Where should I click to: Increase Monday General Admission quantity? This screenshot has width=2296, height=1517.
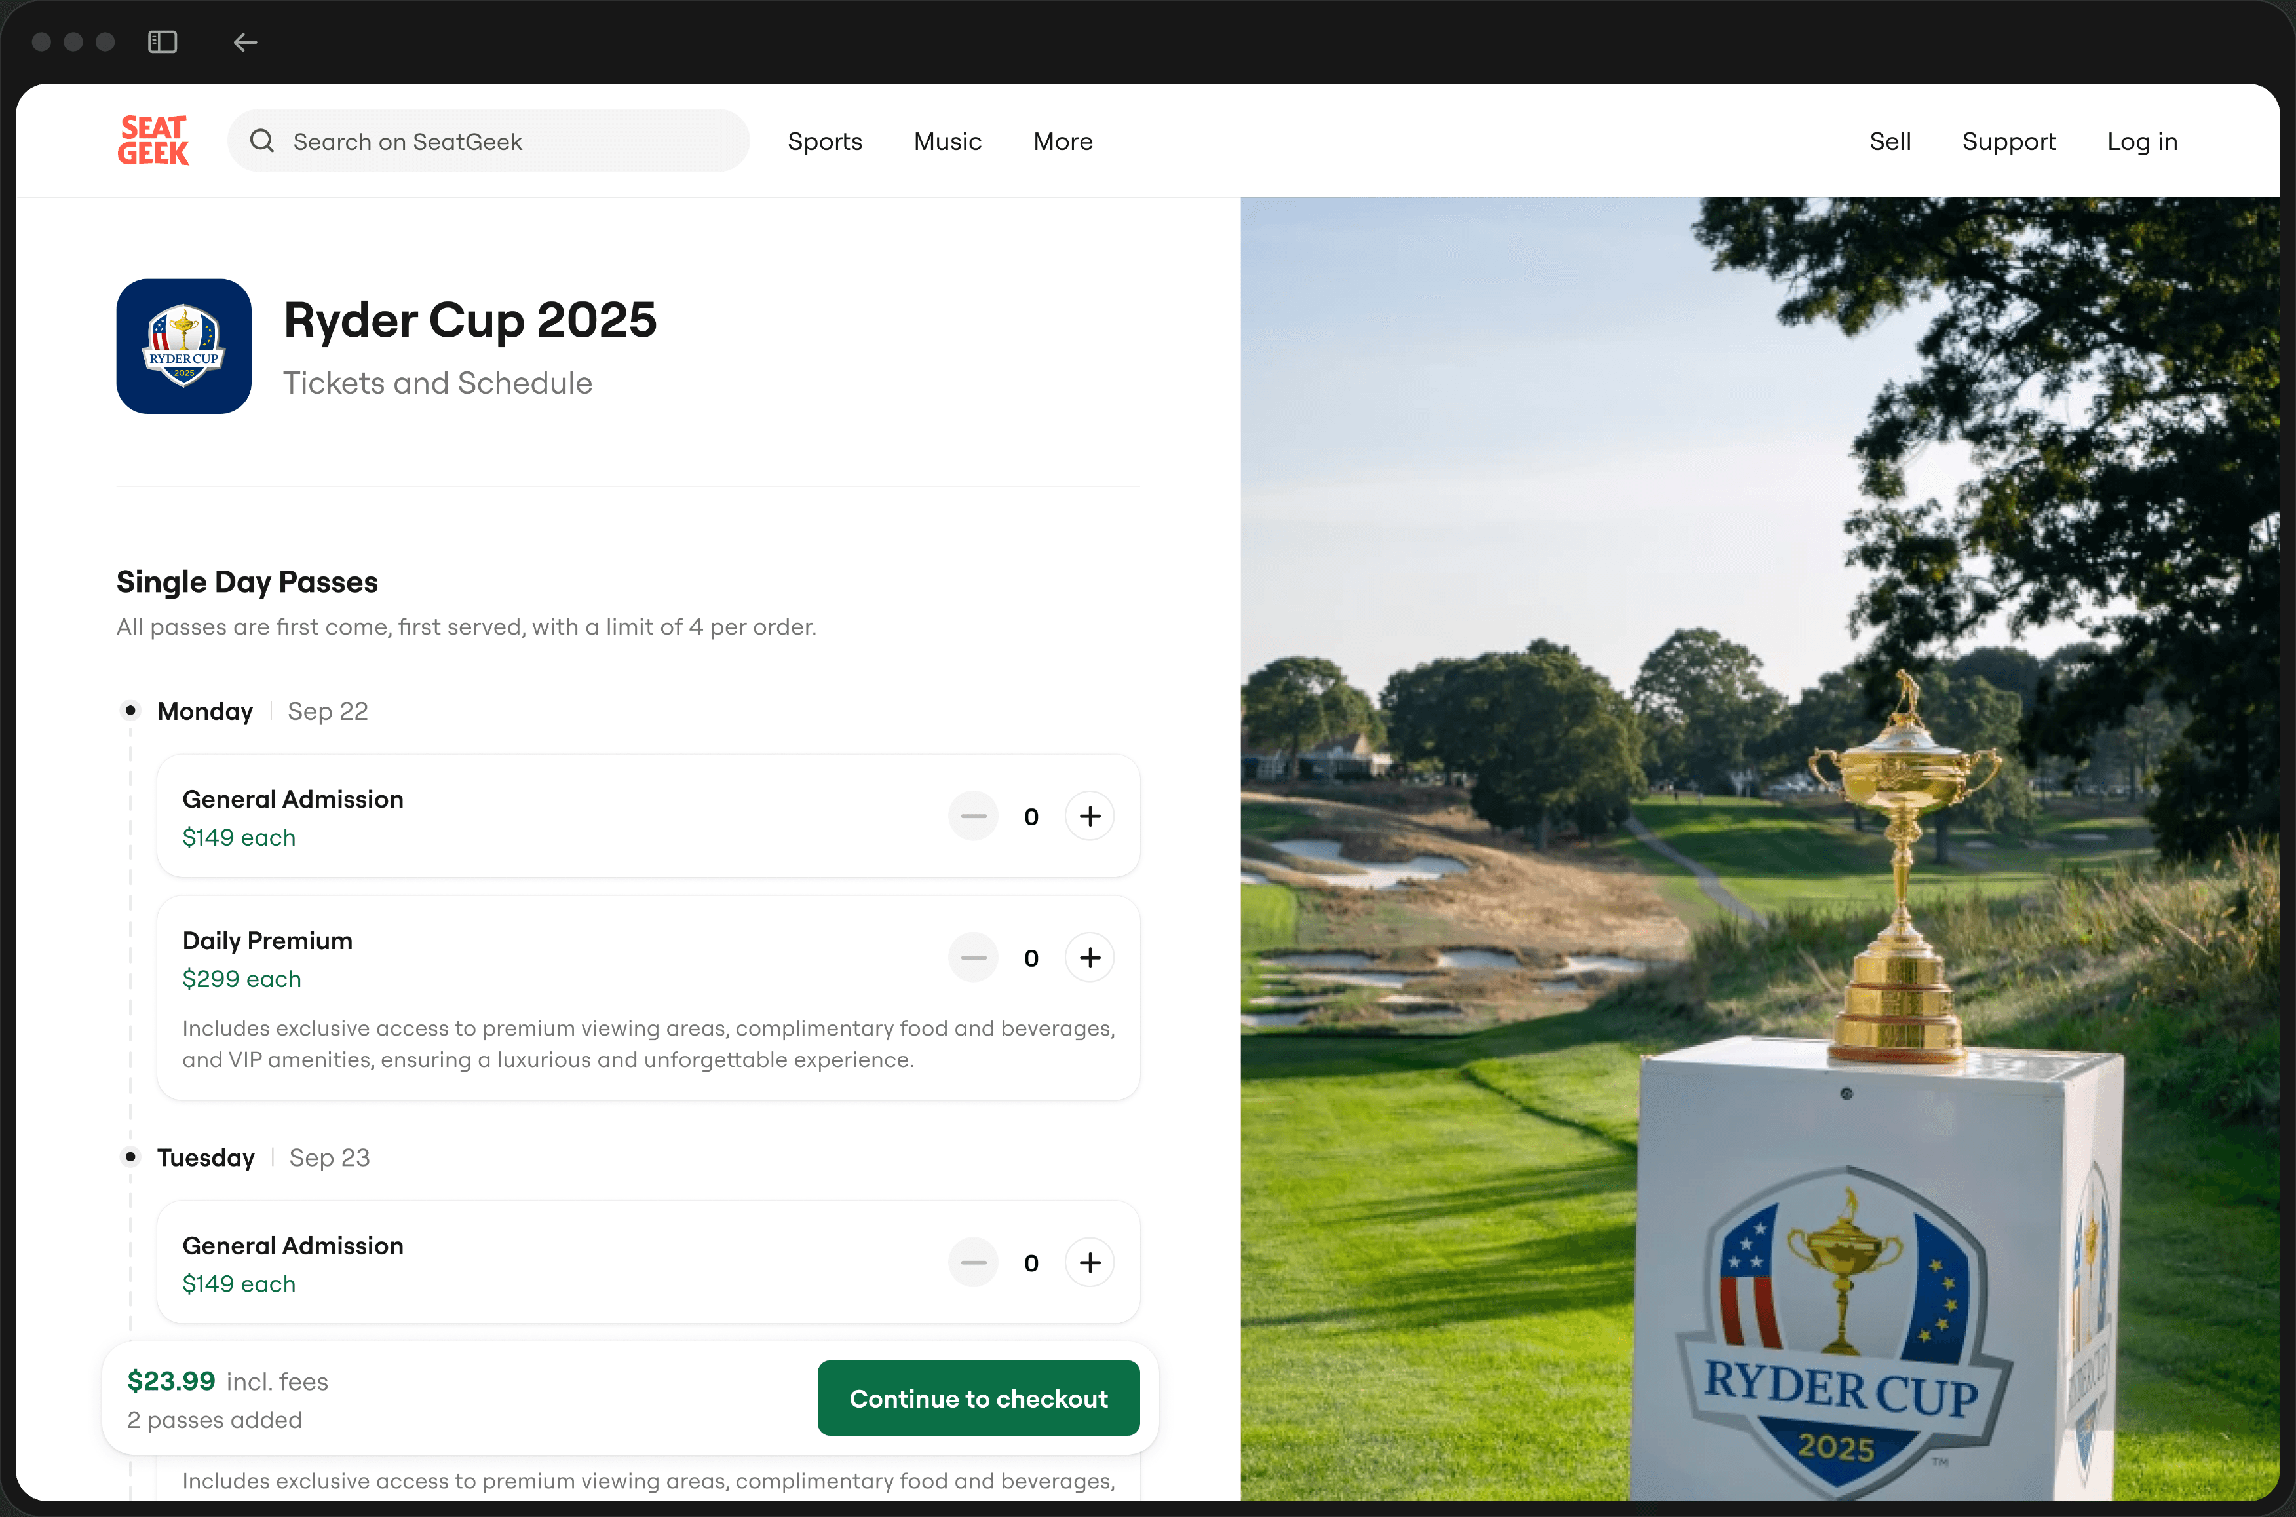click(x=1090, y=815)
